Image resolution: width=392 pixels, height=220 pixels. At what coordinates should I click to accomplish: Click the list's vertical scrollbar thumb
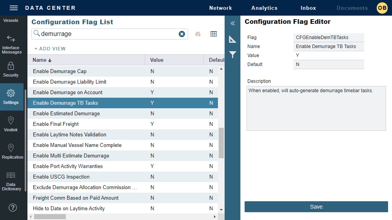221,143
